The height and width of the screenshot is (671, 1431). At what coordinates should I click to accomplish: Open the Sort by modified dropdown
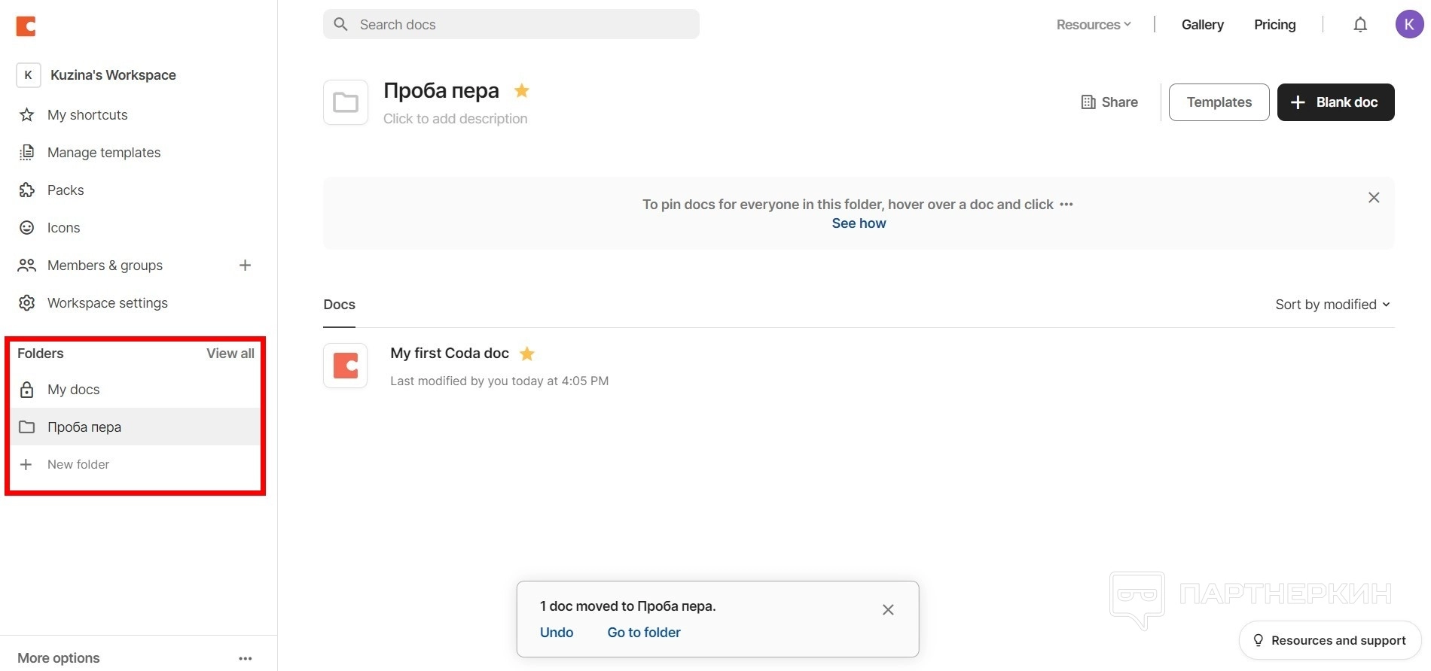point(1332,305)
